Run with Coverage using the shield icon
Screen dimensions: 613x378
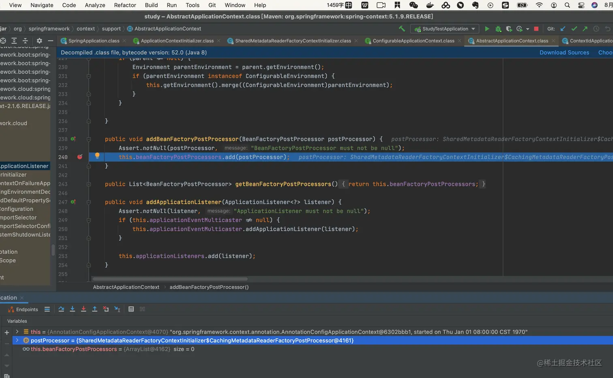pos(509,29)
